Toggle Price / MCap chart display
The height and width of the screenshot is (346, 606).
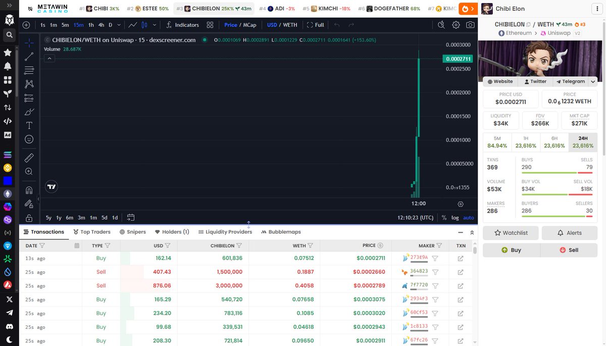[x=240, y=25]
